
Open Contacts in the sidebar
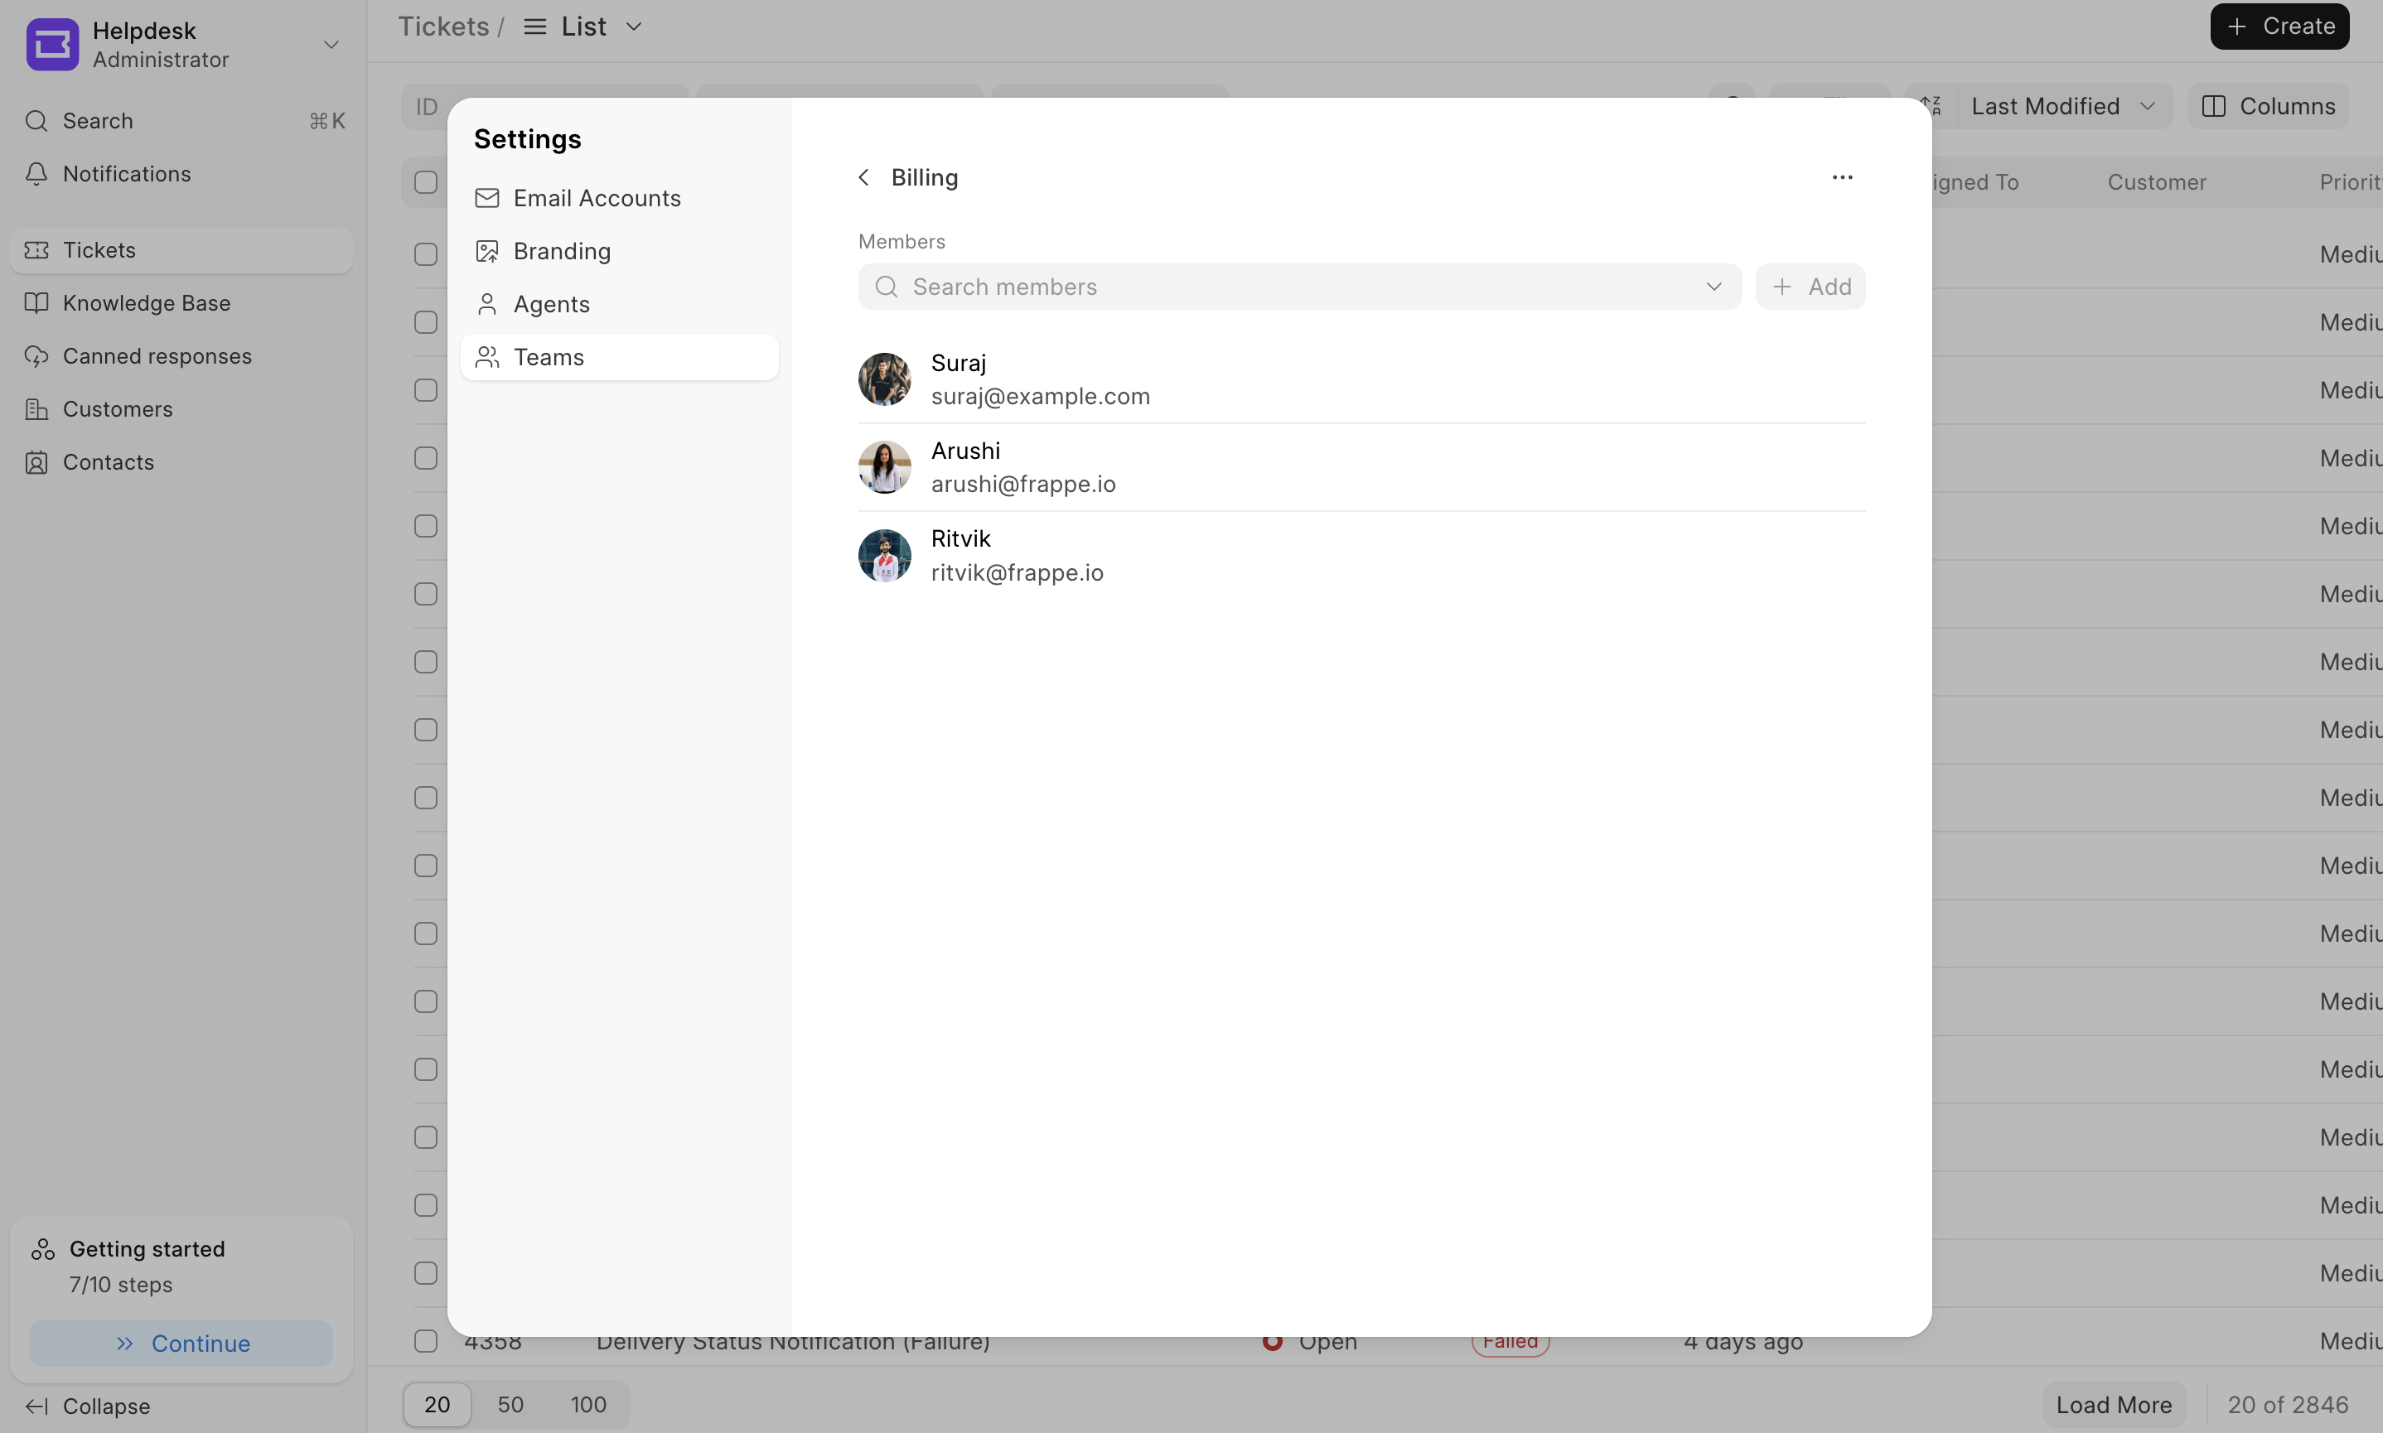109,462
